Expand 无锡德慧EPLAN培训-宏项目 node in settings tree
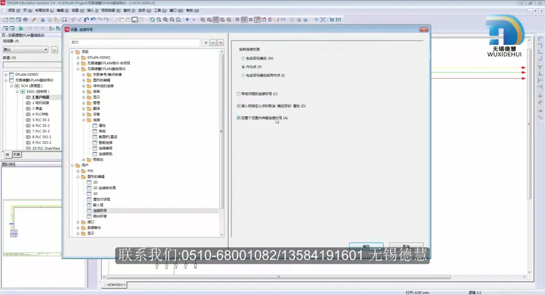This screenshot has height=295, width=545. pos(78,63)
